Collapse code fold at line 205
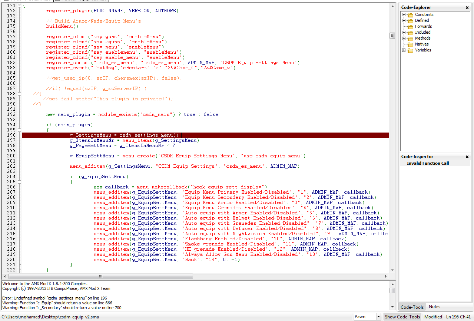The width and height of the screenshot is (474, 321). point(20,182)
